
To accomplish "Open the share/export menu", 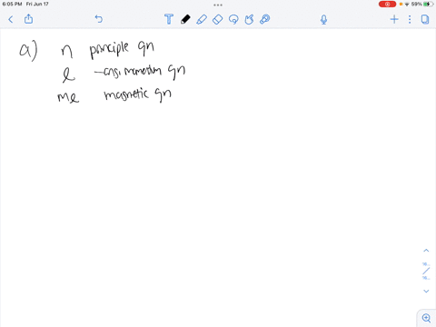I will click(28, 19).
